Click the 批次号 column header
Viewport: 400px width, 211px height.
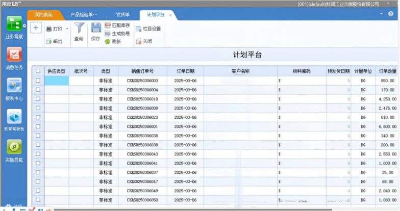tap(81, 71)
